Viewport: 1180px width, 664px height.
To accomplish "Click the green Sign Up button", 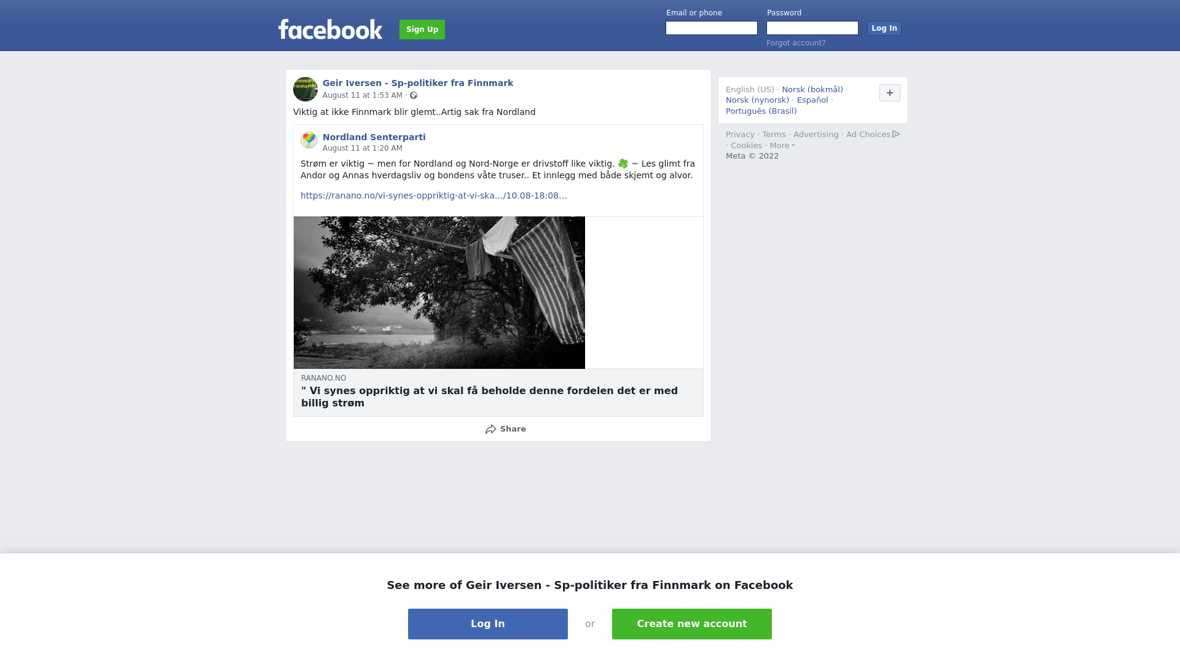I will 422,30.
